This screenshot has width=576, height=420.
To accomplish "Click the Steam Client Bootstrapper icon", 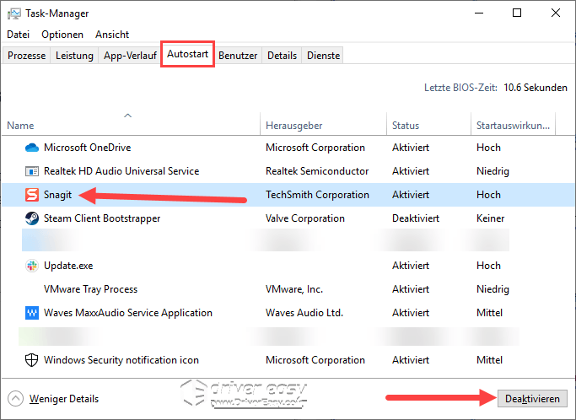I will tap(31, 218).
